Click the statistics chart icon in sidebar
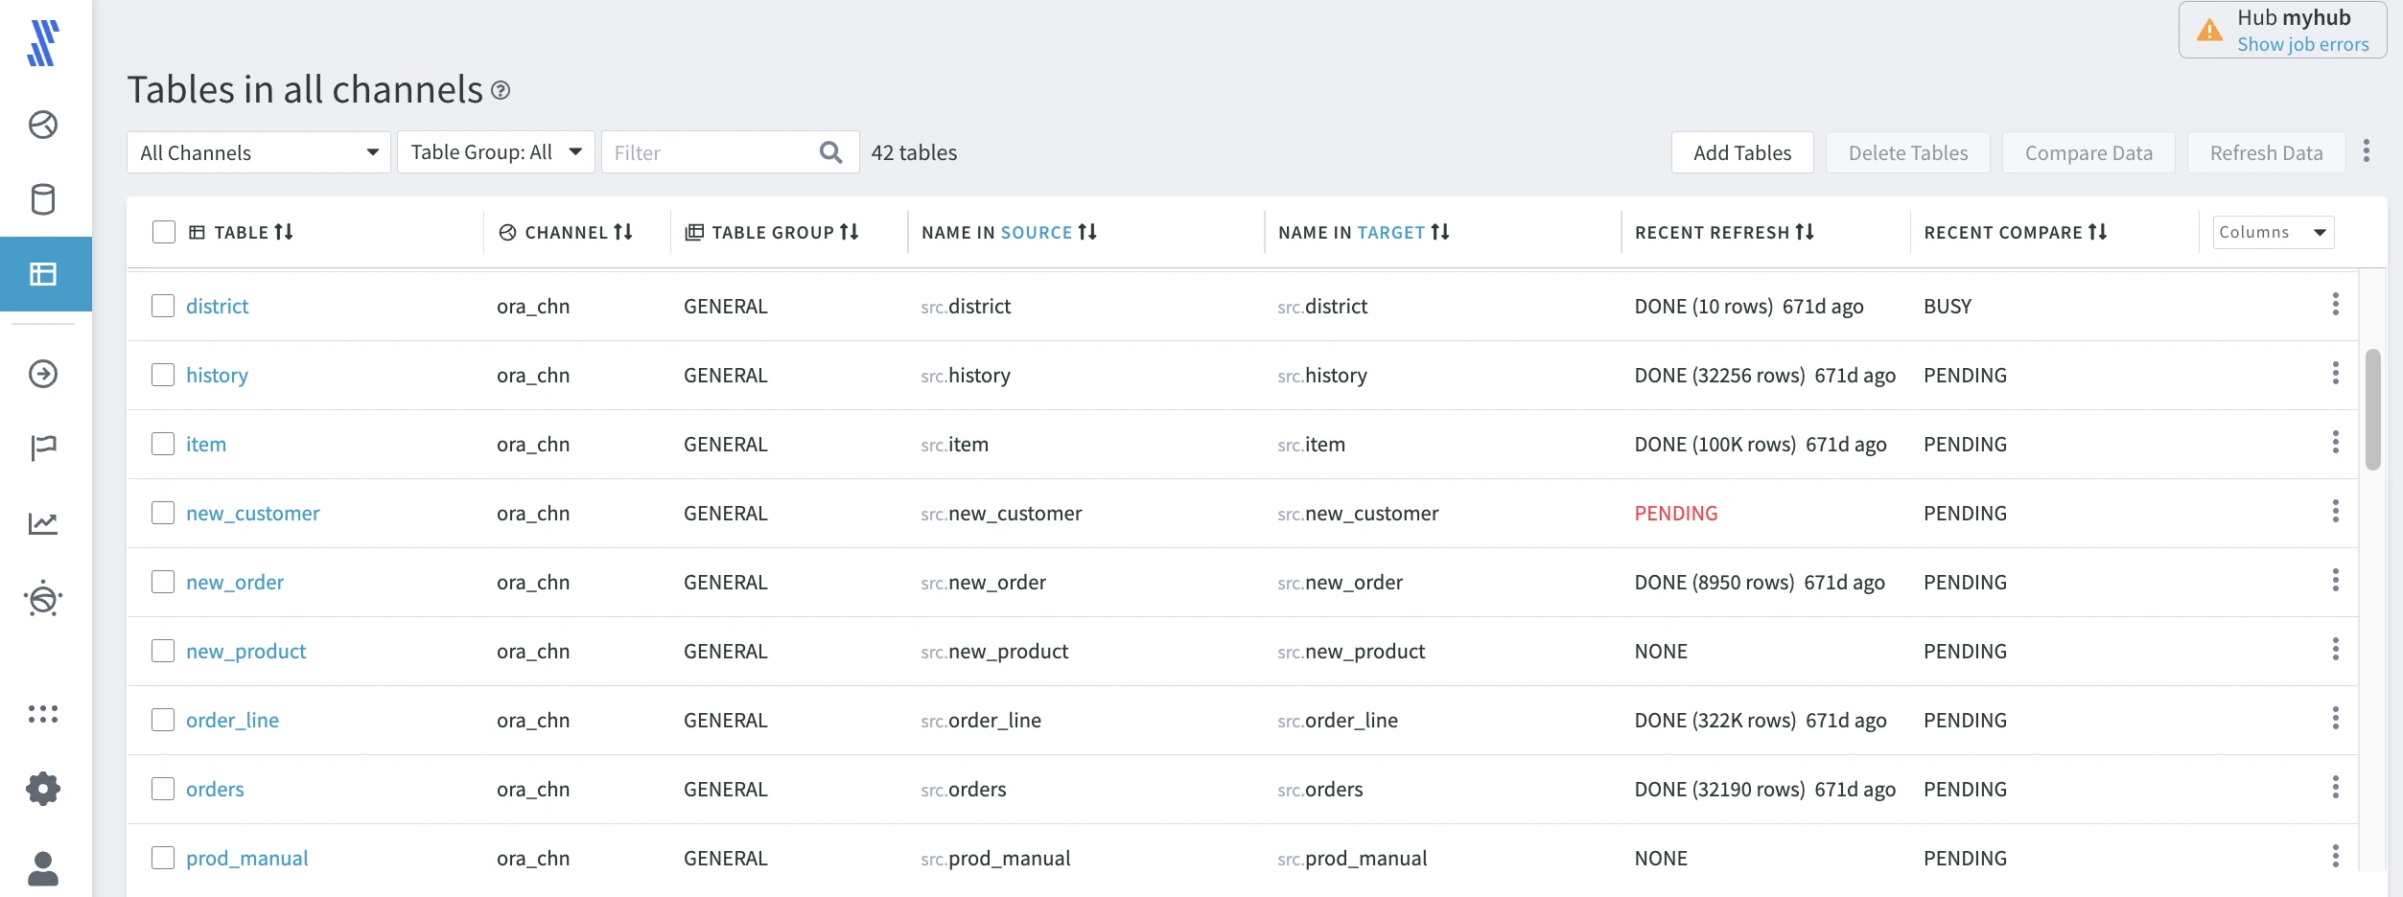The height and width of the screenshot is (897, 2403). click(43, 523)
